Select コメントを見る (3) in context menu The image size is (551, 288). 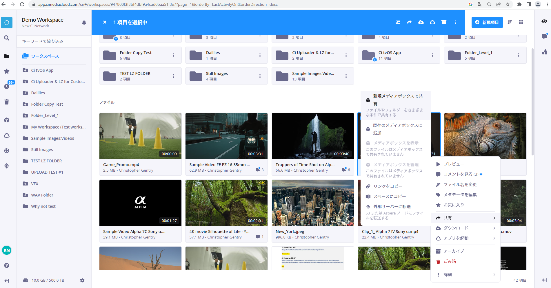465,174
